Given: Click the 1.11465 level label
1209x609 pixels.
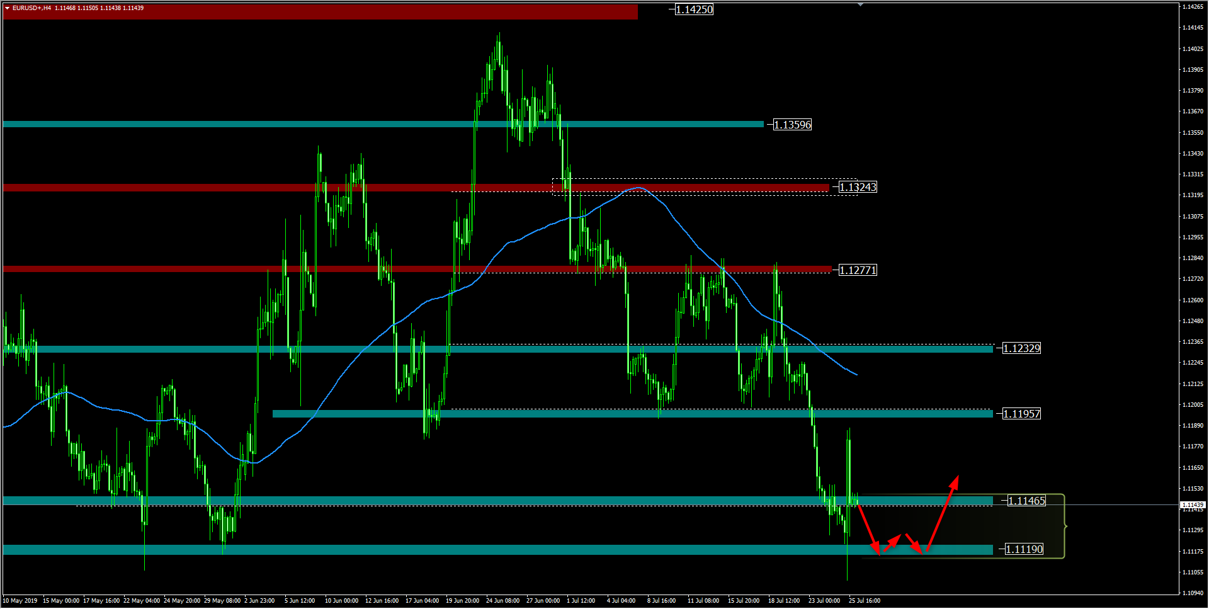Looking at the screenshot, I should [1026, 501].
